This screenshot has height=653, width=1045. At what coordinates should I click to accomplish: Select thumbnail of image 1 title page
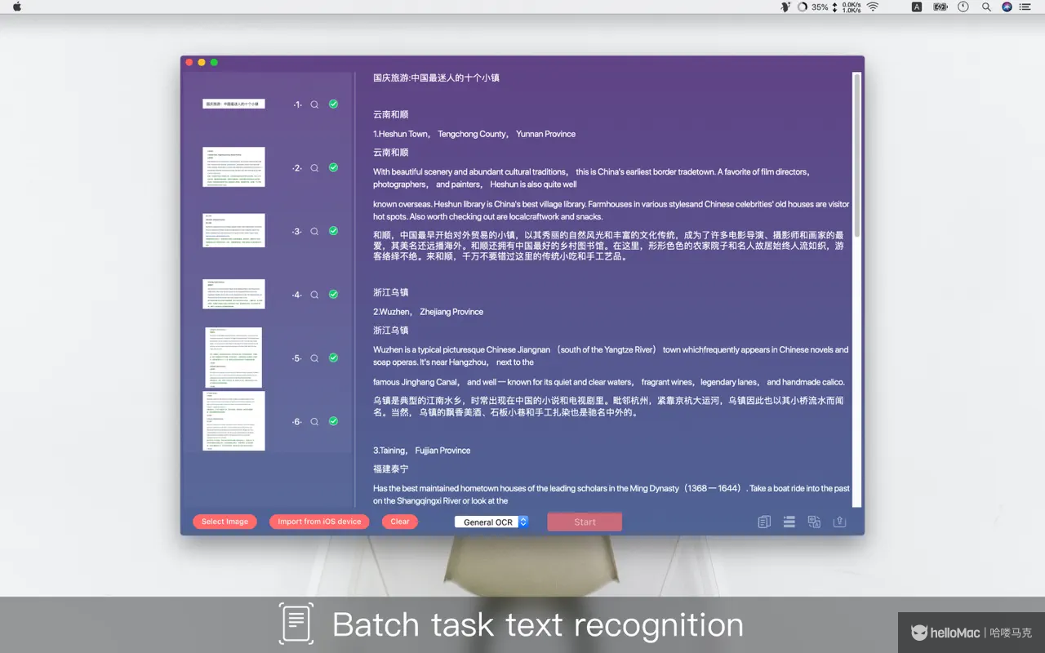pos(233,104)
